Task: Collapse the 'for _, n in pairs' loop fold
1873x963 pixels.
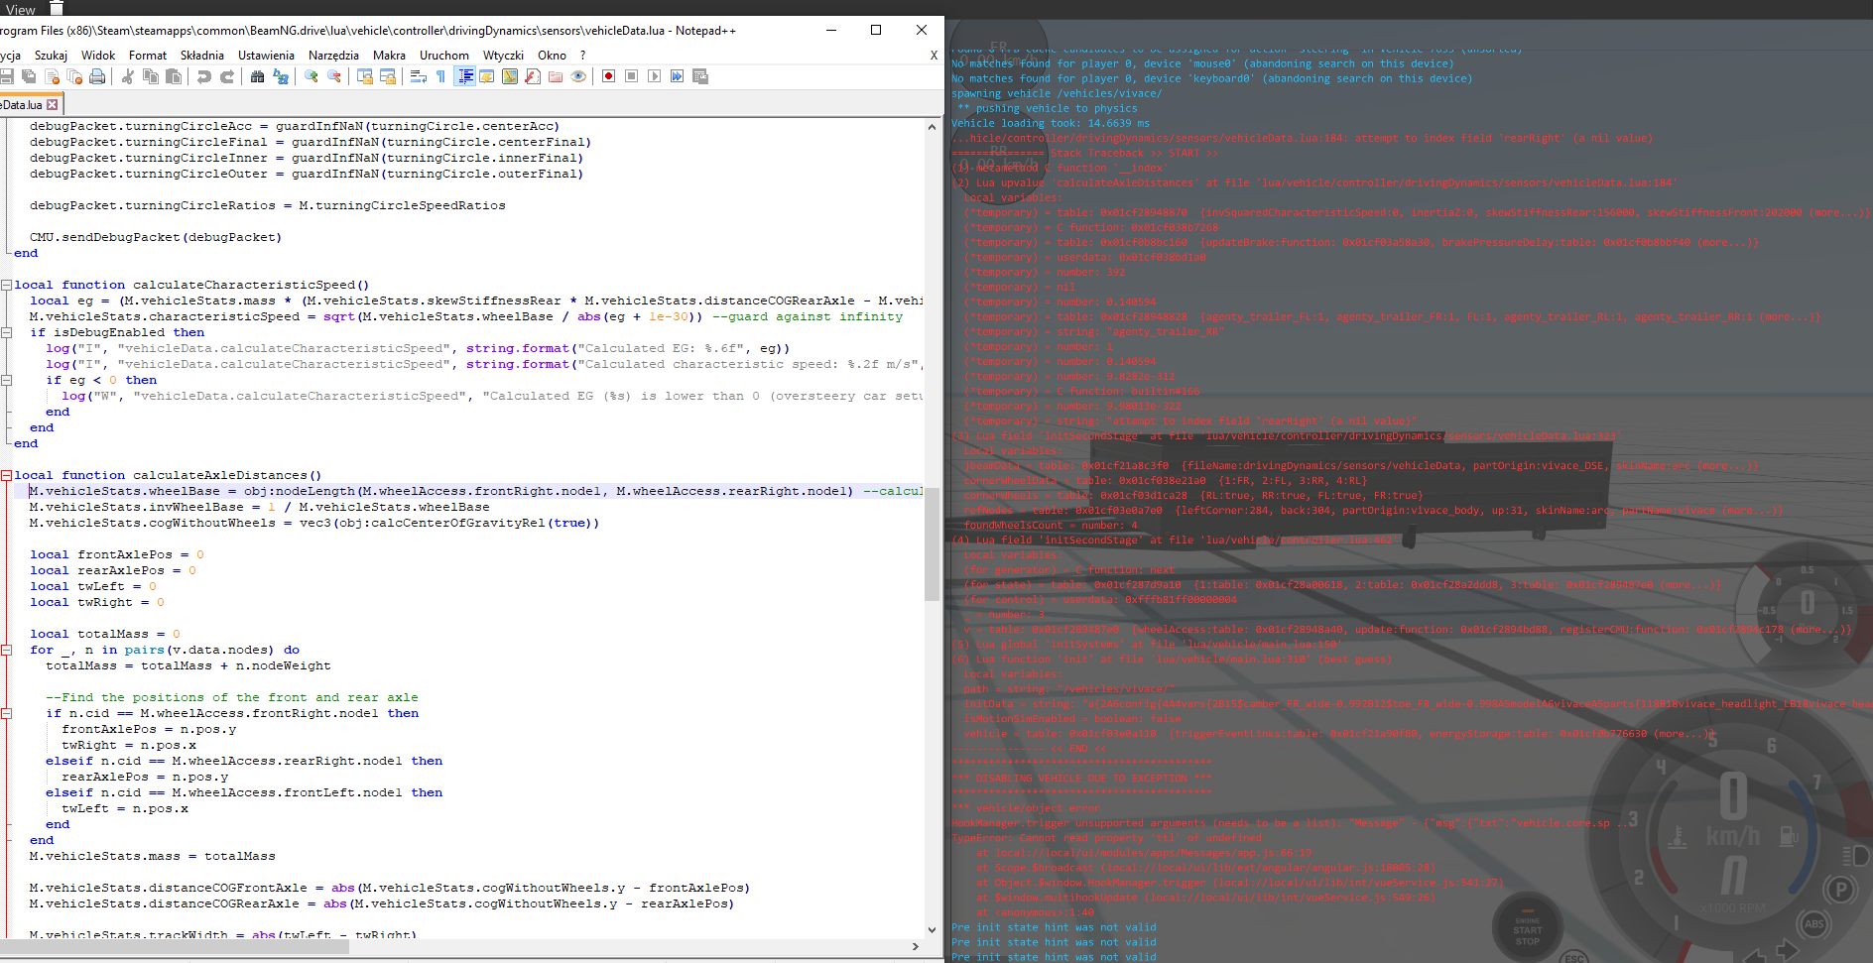Action: click(6, 650)
